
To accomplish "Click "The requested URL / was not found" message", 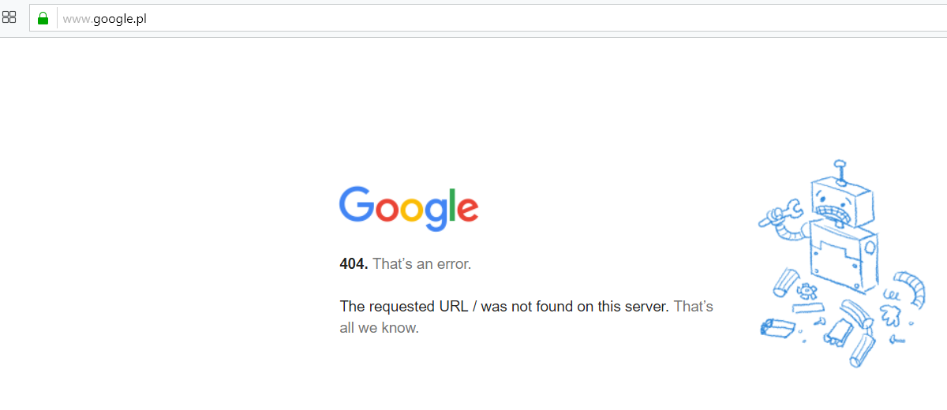I will [504, 306].
